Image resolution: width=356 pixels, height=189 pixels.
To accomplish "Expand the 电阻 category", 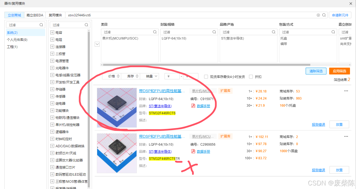I will (52, 40).
